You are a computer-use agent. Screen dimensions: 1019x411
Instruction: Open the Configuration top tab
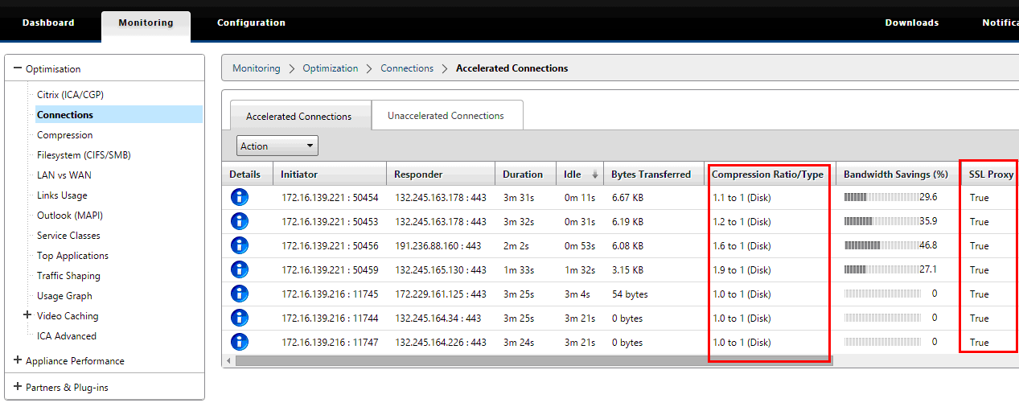[251, 23]
